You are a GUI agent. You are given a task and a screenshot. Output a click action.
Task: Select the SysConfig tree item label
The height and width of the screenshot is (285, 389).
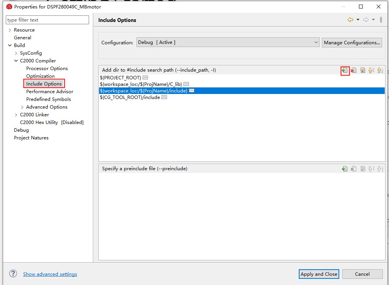tap(31, 53)
